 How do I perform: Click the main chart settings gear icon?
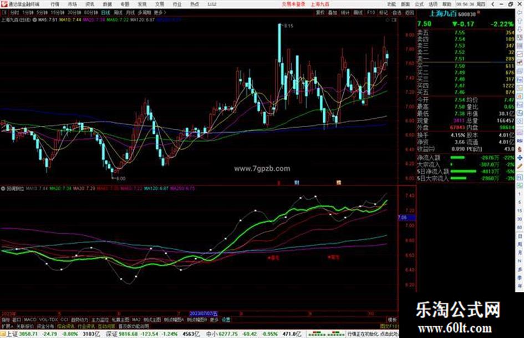[34, 20]
